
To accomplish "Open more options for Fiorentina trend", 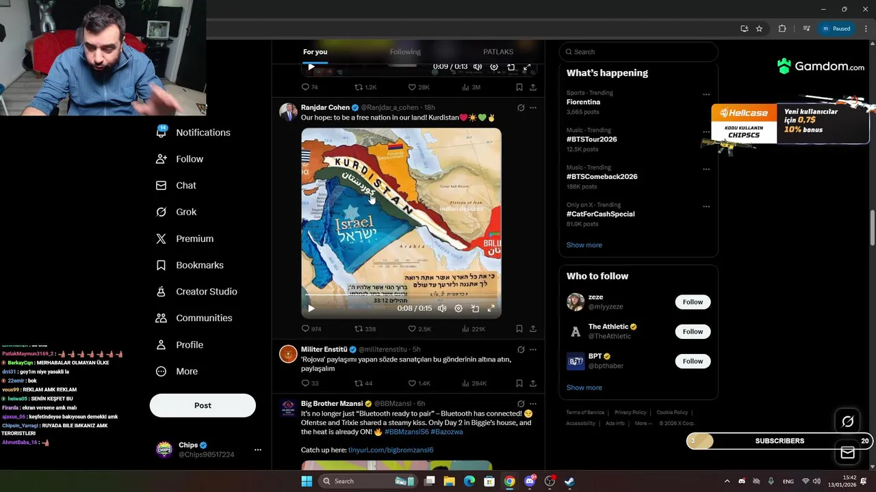I will click(706, 95).
